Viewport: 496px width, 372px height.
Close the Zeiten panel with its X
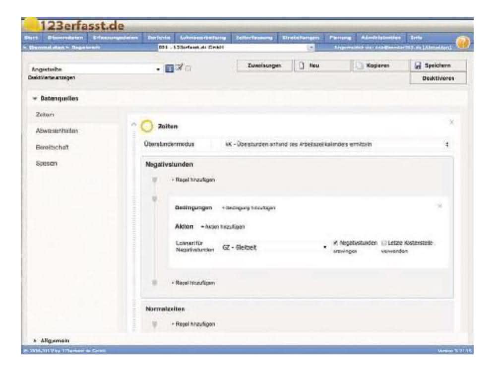(x=451, y=122)
